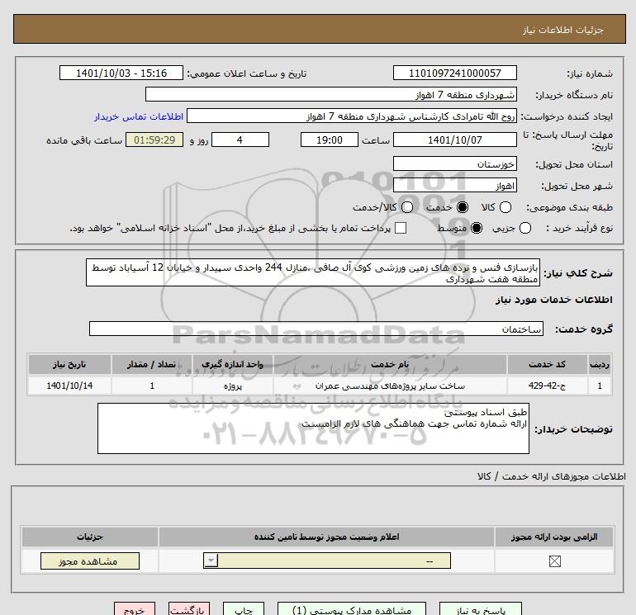Click the مشاهده مجوز button

coord(90,561)
